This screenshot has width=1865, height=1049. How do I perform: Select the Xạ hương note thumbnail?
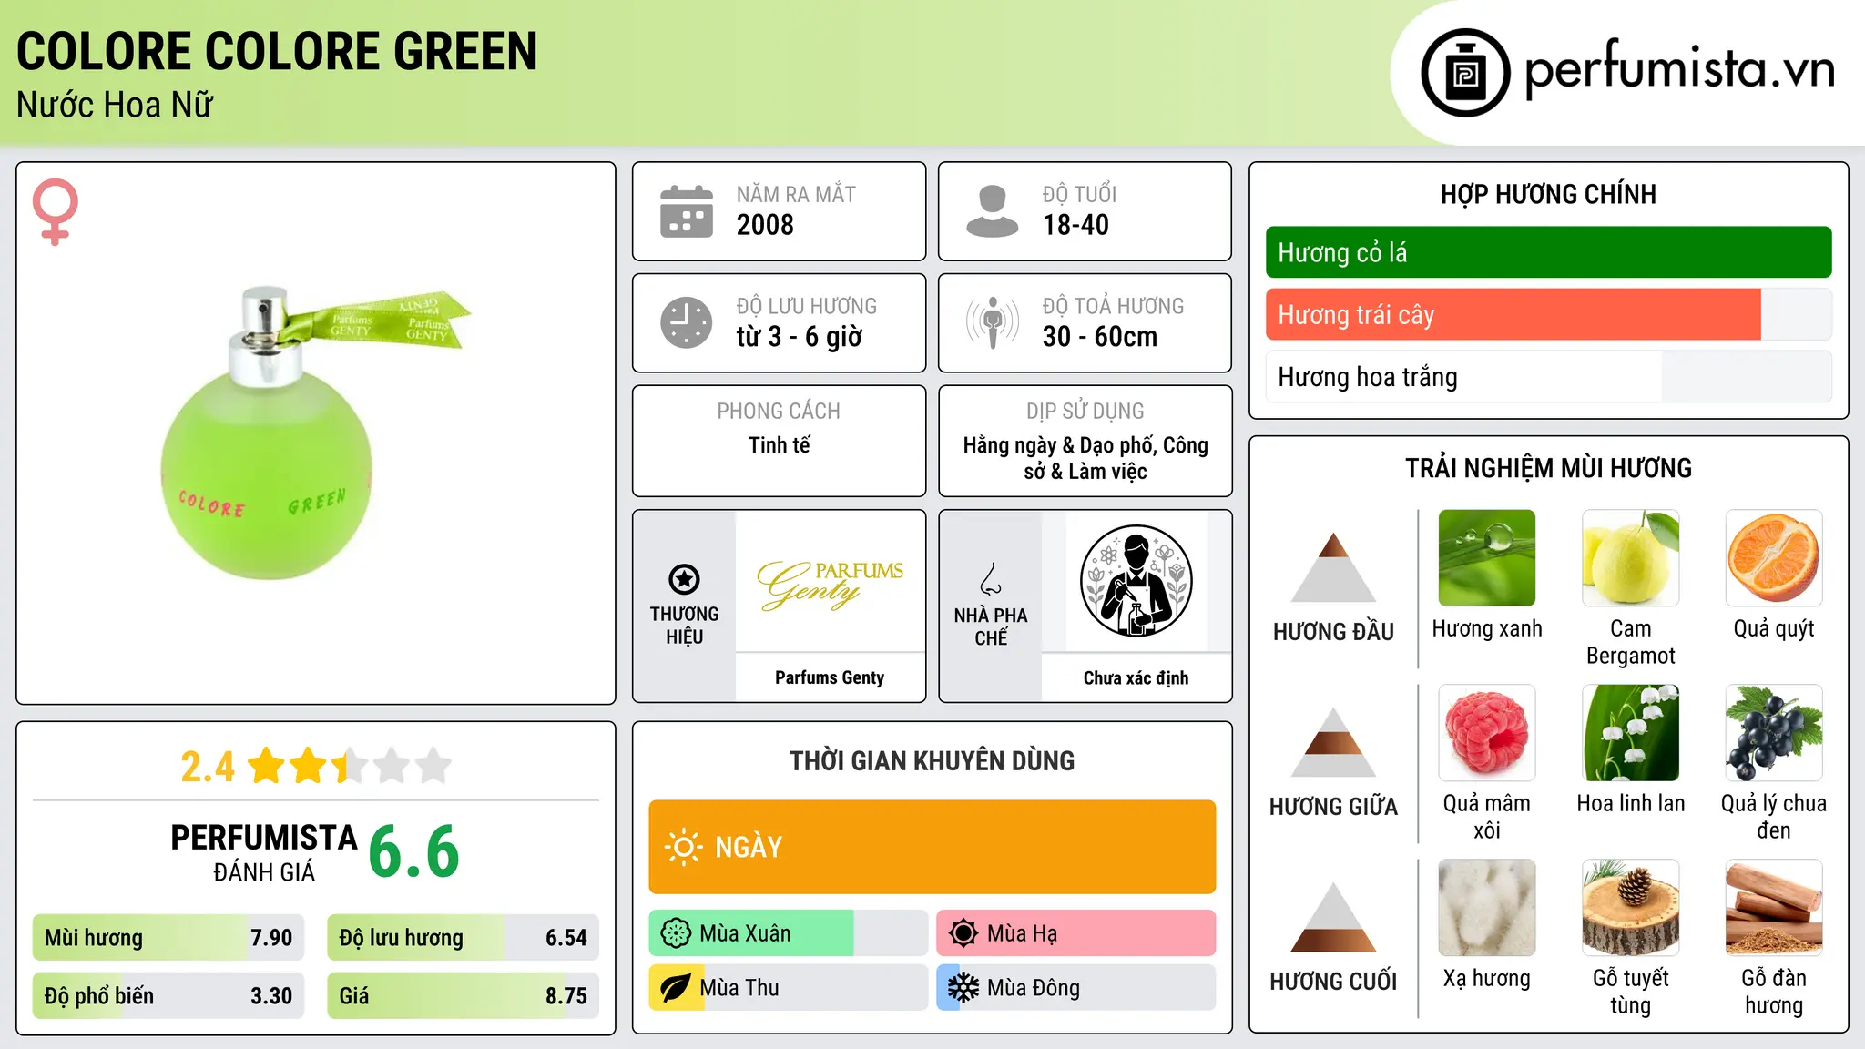click(1486, 908)
